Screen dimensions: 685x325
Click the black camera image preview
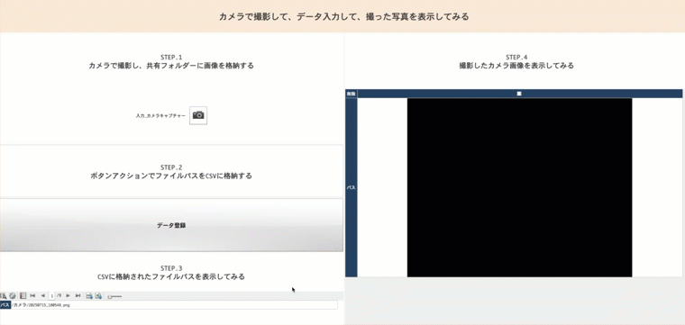pos(519,187)
